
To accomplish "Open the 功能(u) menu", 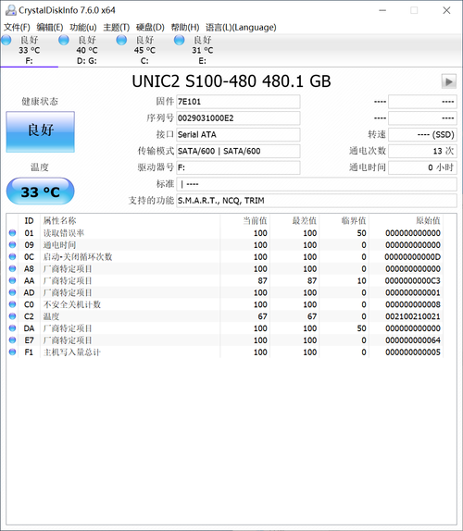I will (83, 27).
